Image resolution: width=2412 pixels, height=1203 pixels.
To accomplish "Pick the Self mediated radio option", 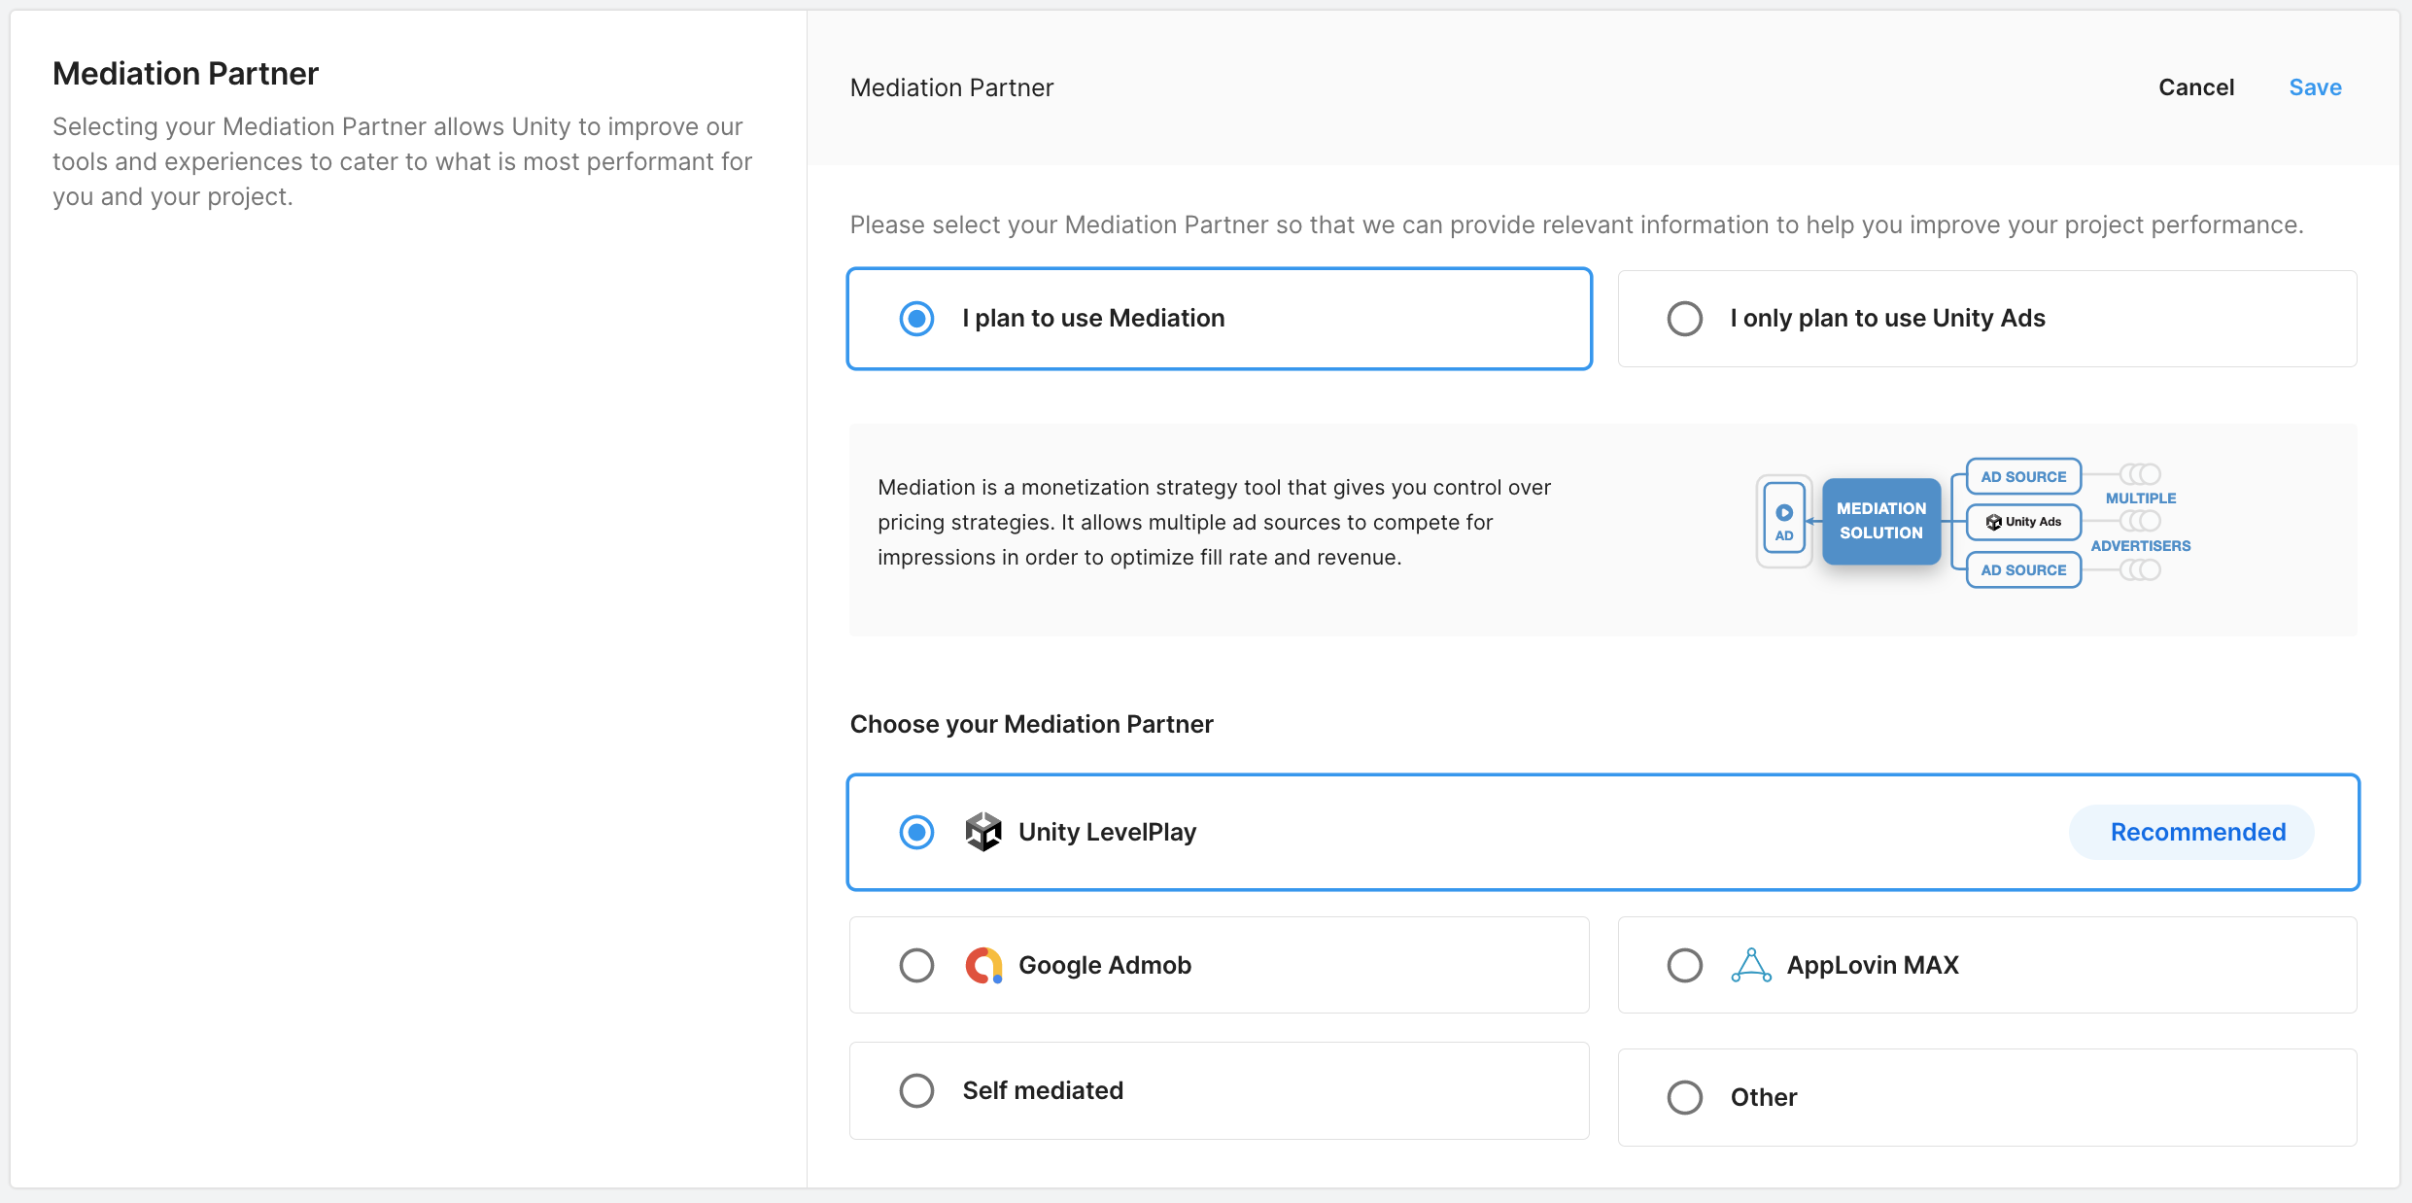I will (916, 1090).
